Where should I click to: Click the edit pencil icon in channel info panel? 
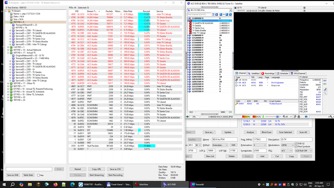(x=325, y=89)
